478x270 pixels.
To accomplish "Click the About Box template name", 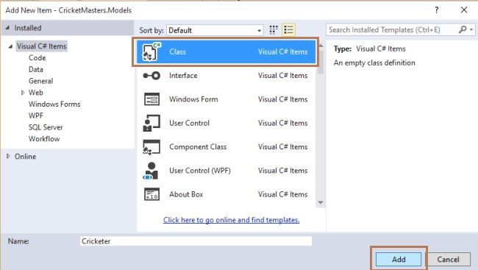I will 186,194.
